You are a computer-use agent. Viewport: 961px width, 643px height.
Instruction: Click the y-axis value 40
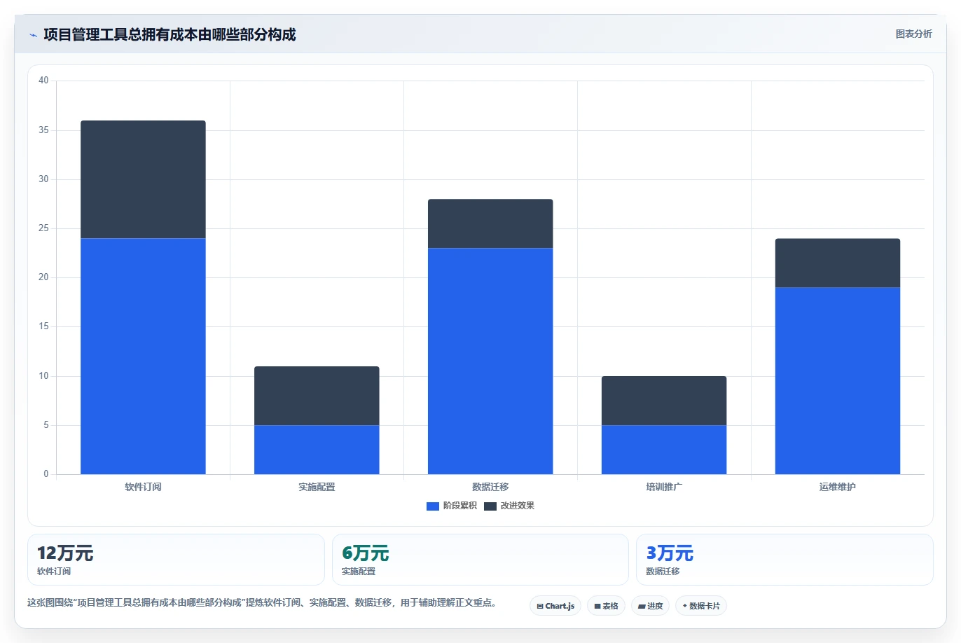43,81
